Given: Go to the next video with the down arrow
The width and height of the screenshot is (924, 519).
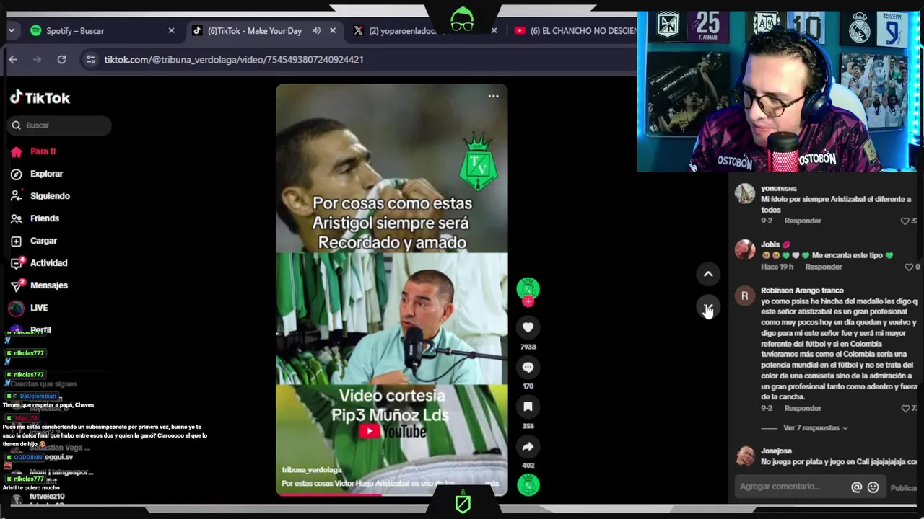Looking at the screenshot, I should (x=708, y=309).
